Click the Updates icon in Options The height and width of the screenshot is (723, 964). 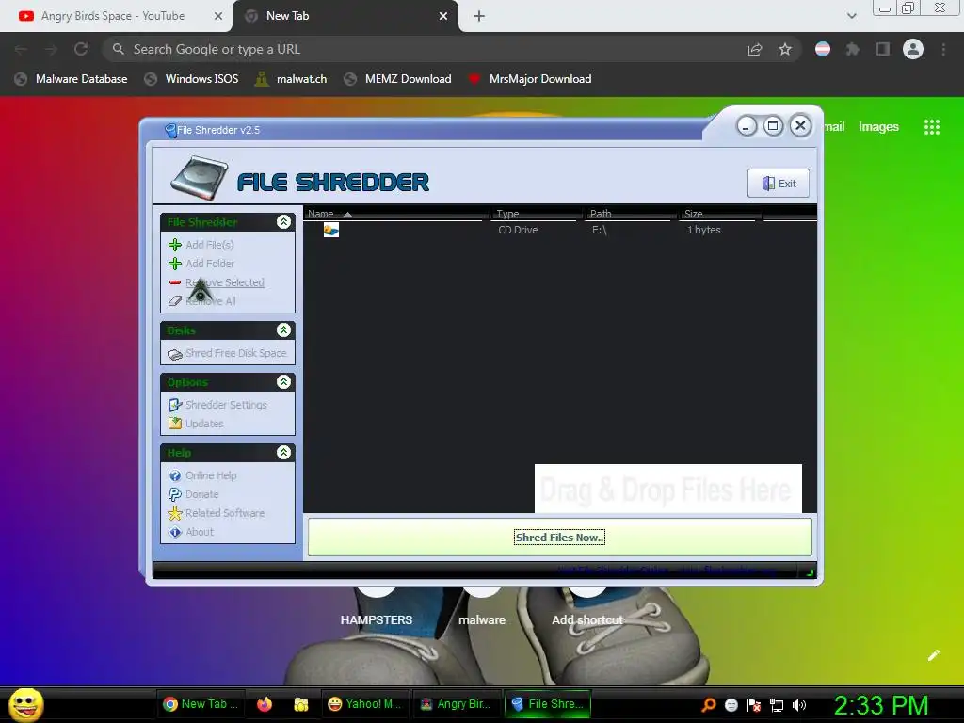click(174, 424)
